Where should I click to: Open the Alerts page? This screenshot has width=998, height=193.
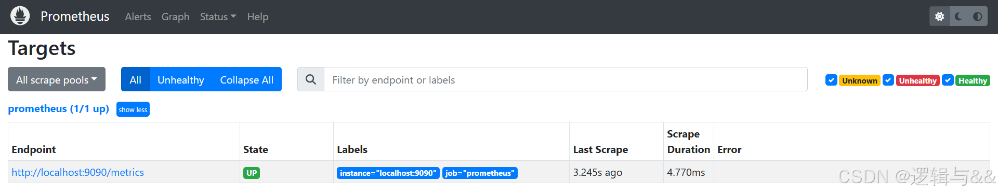138,17
